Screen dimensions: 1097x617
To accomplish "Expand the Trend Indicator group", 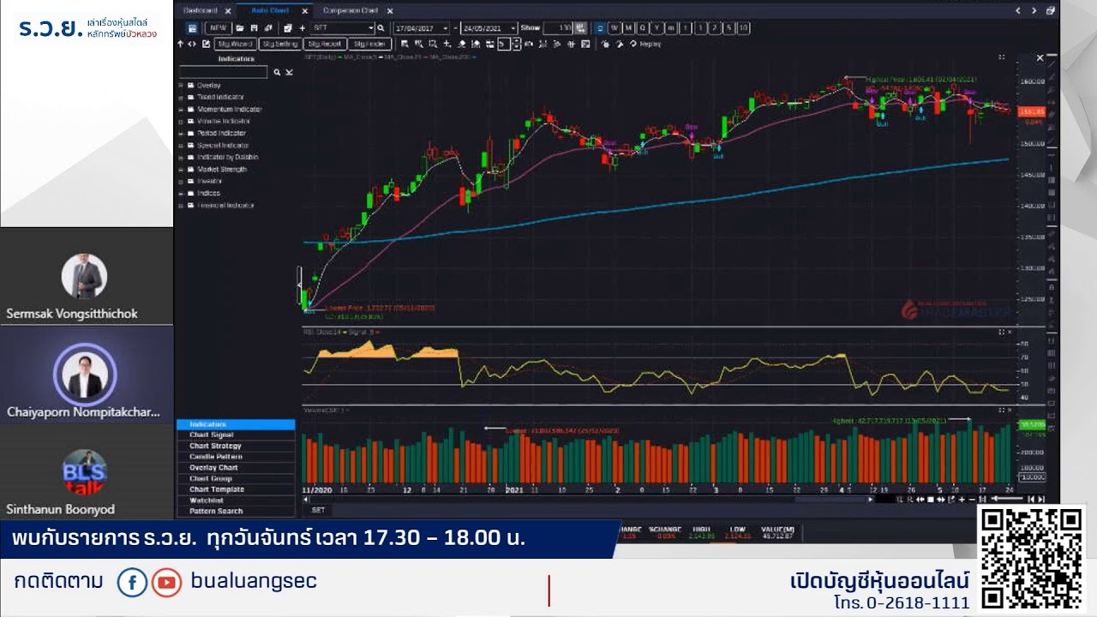I will click(181, 98).
